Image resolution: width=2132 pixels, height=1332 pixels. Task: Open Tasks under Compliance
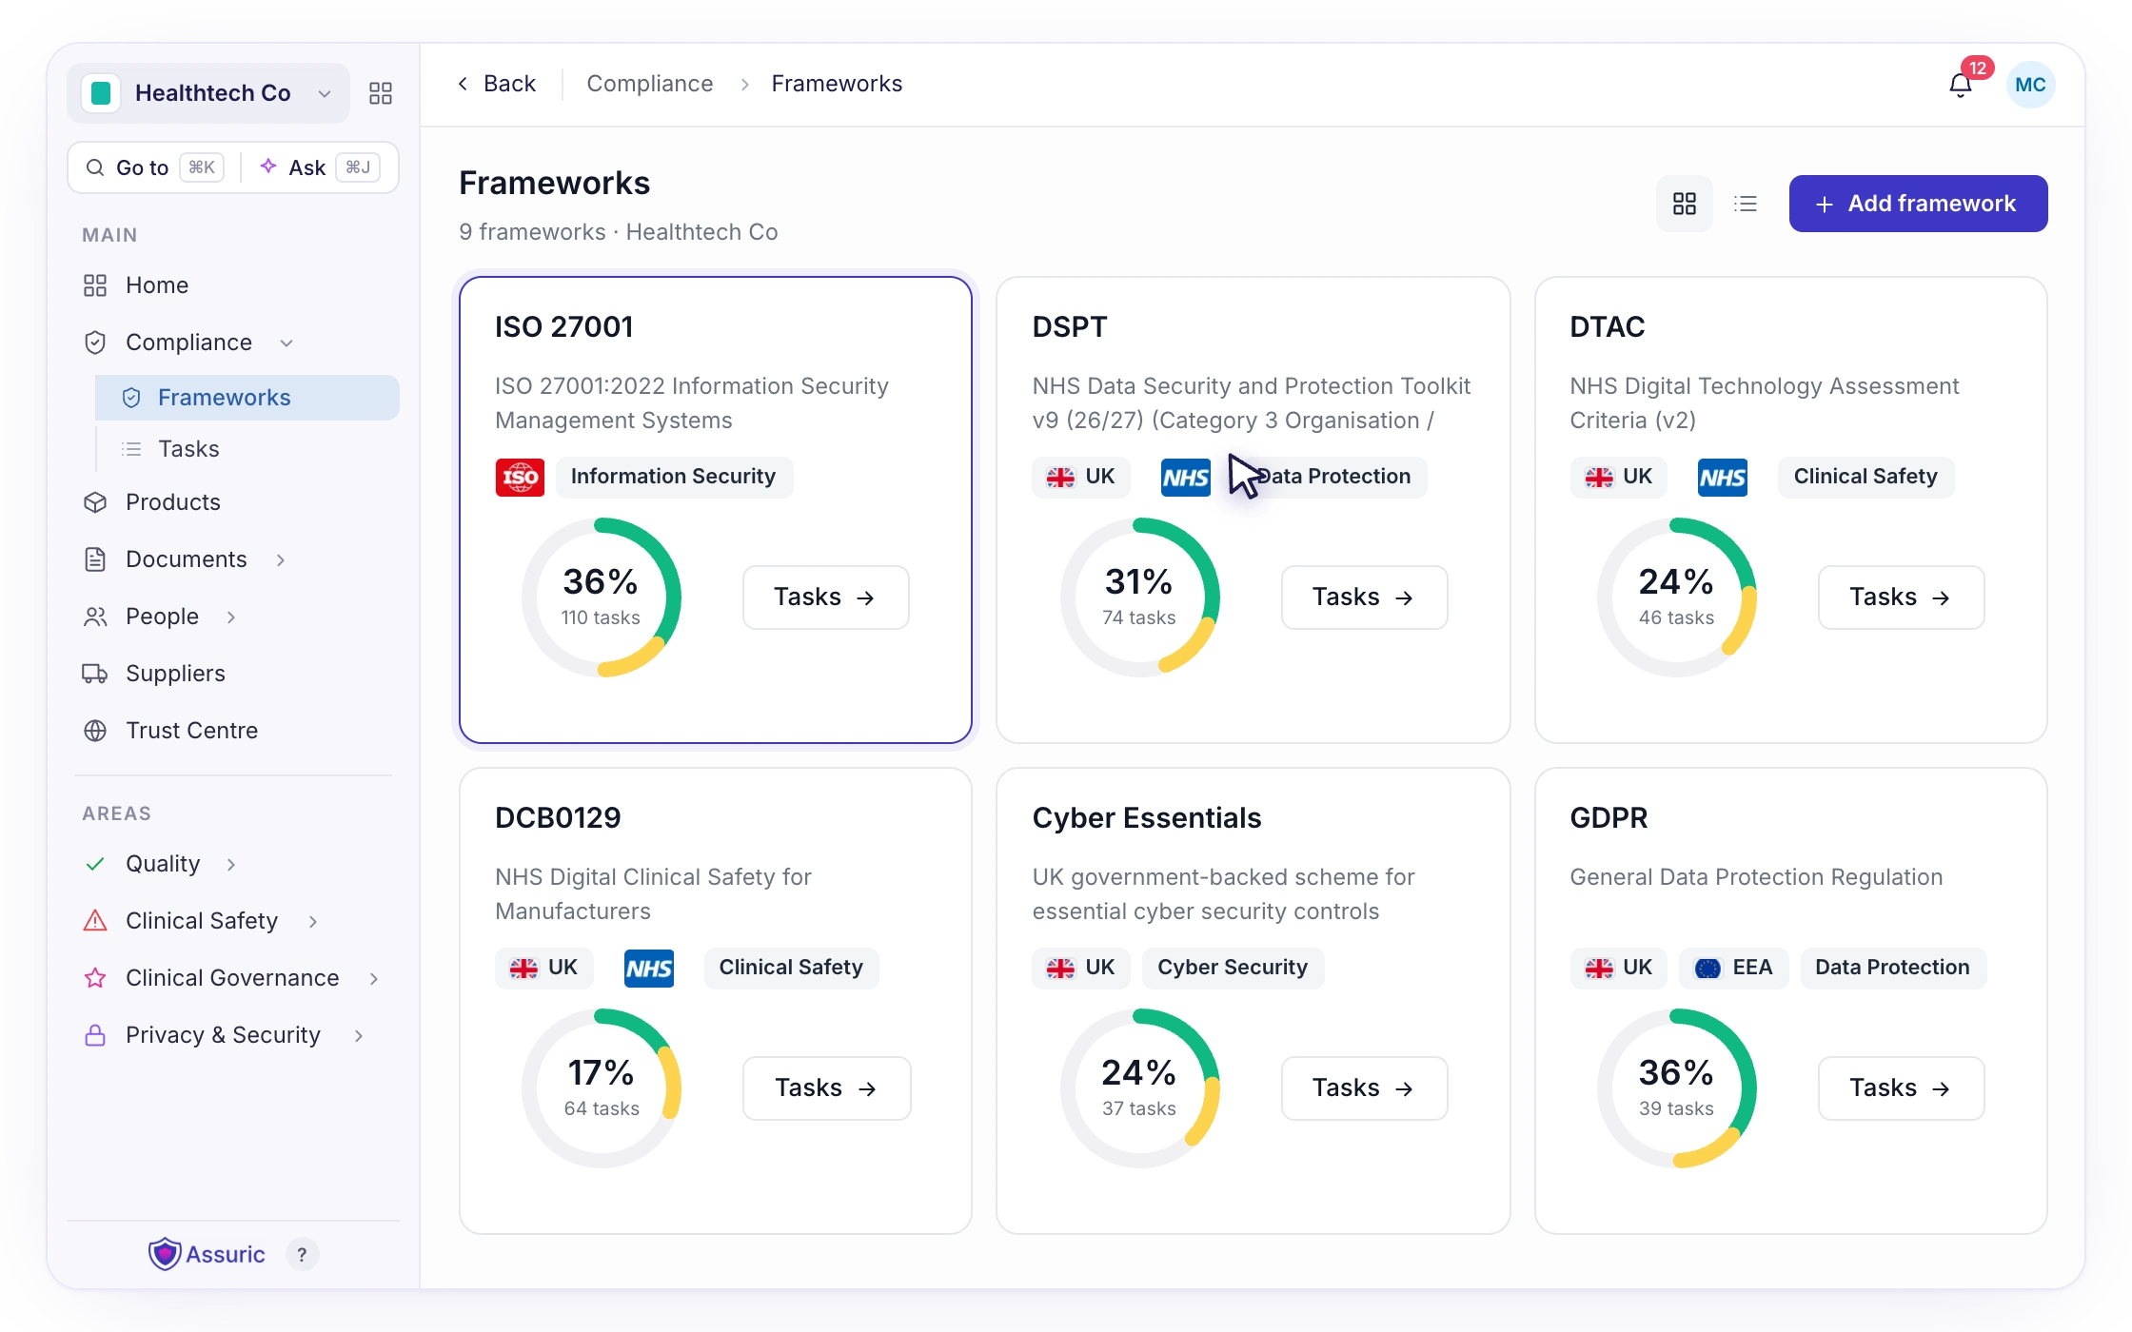click(x=188, y=449)
